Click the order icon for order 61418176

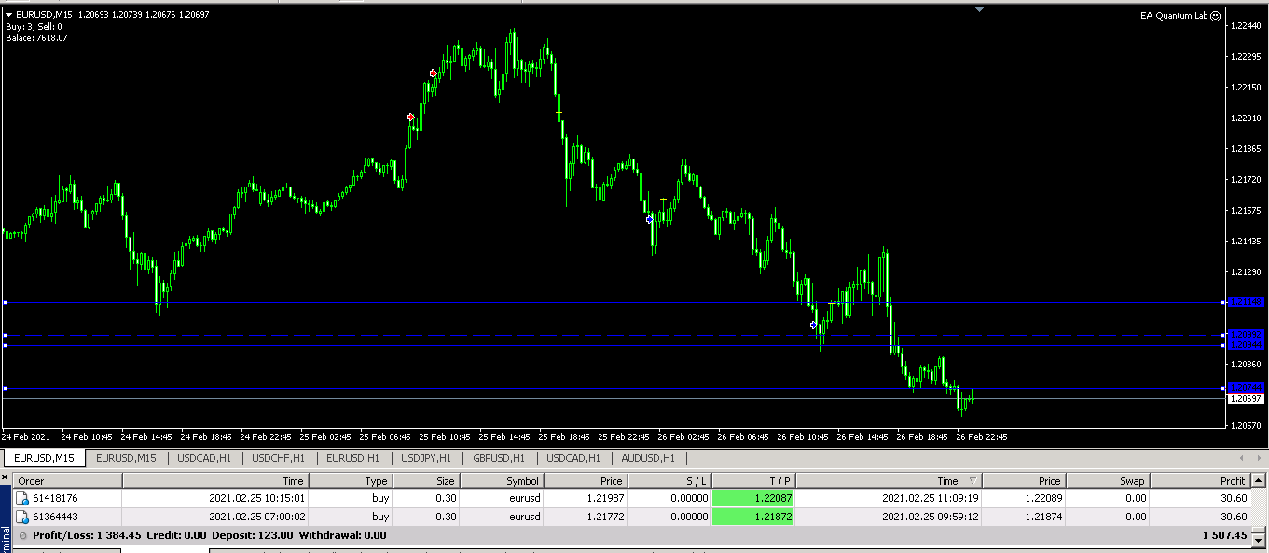pos(22,499)
